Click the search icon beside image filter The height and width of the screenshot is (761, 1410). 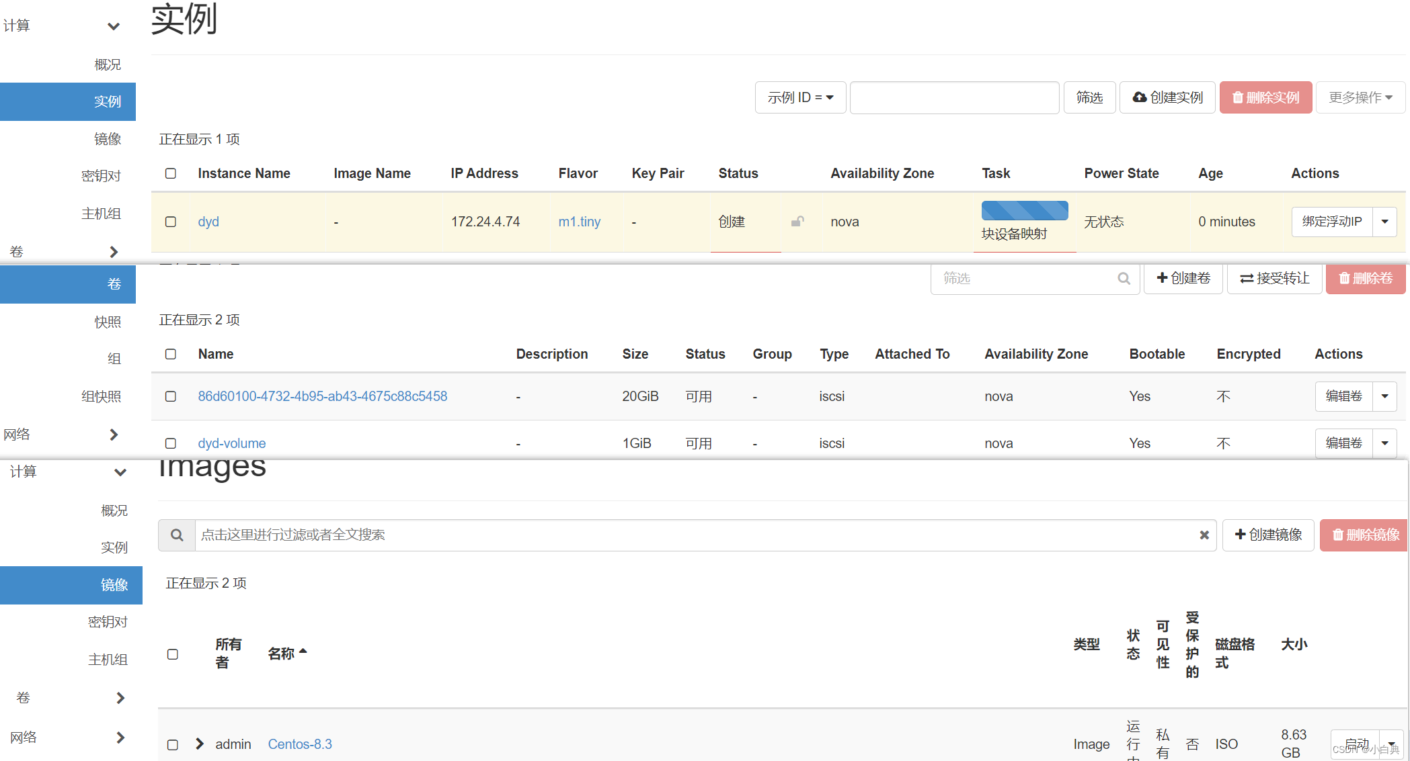coord(177,535)
